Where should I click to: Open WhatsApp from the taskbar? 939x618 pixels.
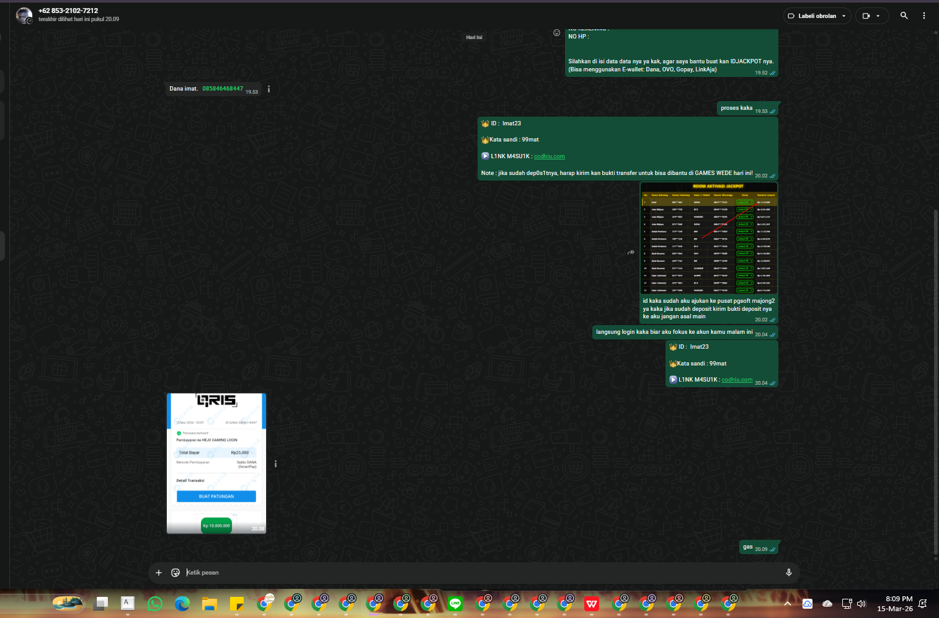point(154,603)
